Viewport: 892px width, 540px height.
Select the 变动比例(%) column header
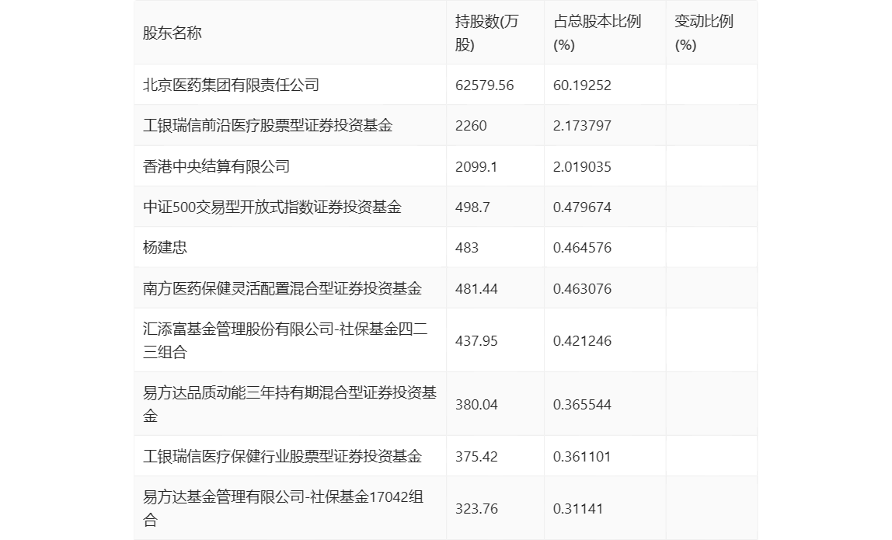click(704, 33)
